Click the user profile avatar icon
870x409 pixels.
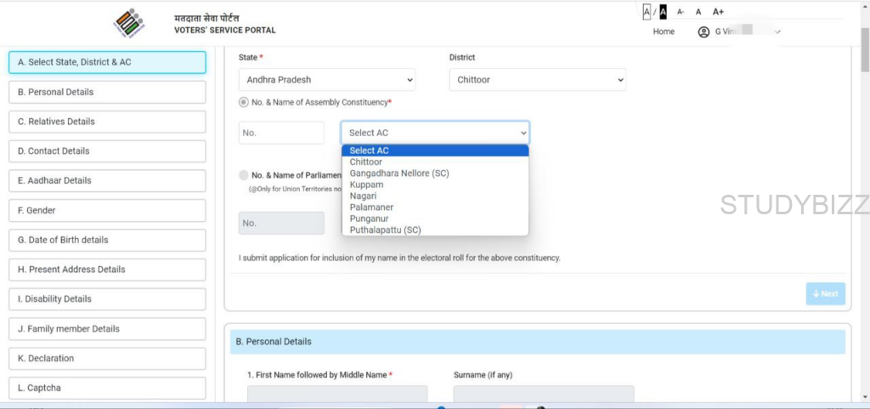click(x=703, y=32)
